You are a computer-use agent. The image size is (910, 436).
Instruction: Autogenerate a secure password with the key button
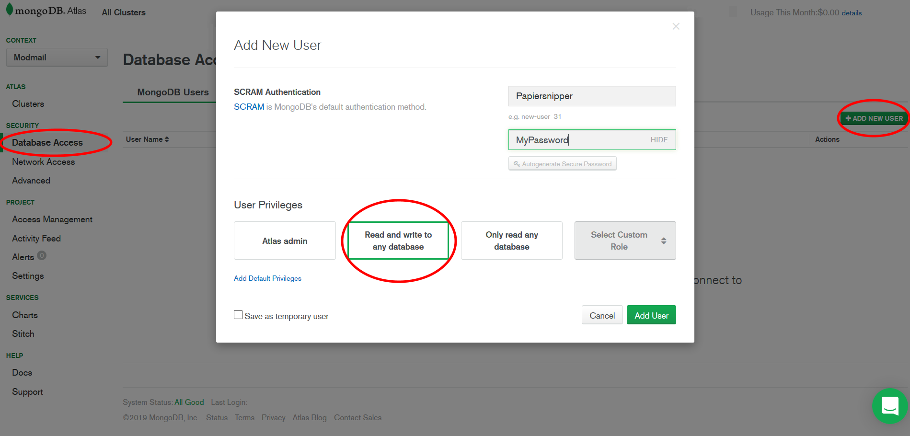pyautogui.click(x=562, y=163)
